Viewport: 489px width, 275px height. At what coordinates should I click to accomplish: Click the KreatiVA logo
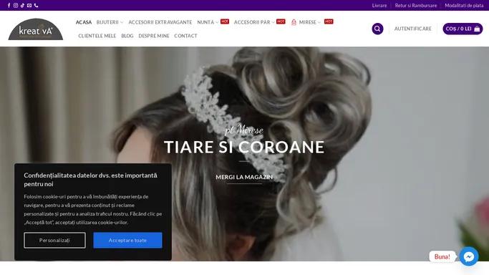tap(36, 29)
